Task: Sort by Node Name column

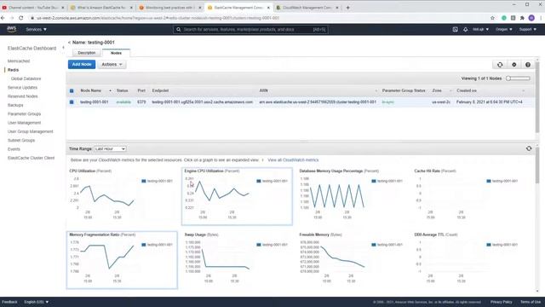Action: pyautogui.click(x=91, y=90)
